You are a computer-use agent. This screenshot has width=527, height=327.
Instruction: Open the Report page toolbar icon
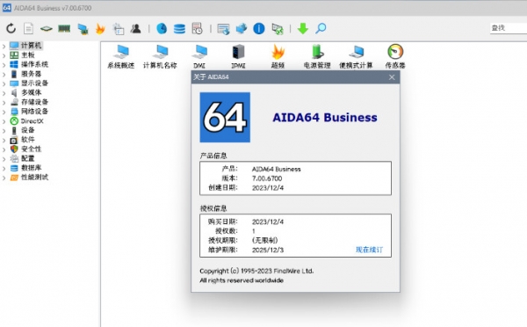click(29, 29)
